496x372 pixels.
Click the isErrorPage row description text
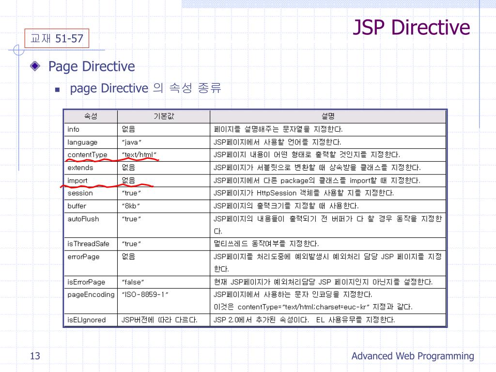click(323, 282)
